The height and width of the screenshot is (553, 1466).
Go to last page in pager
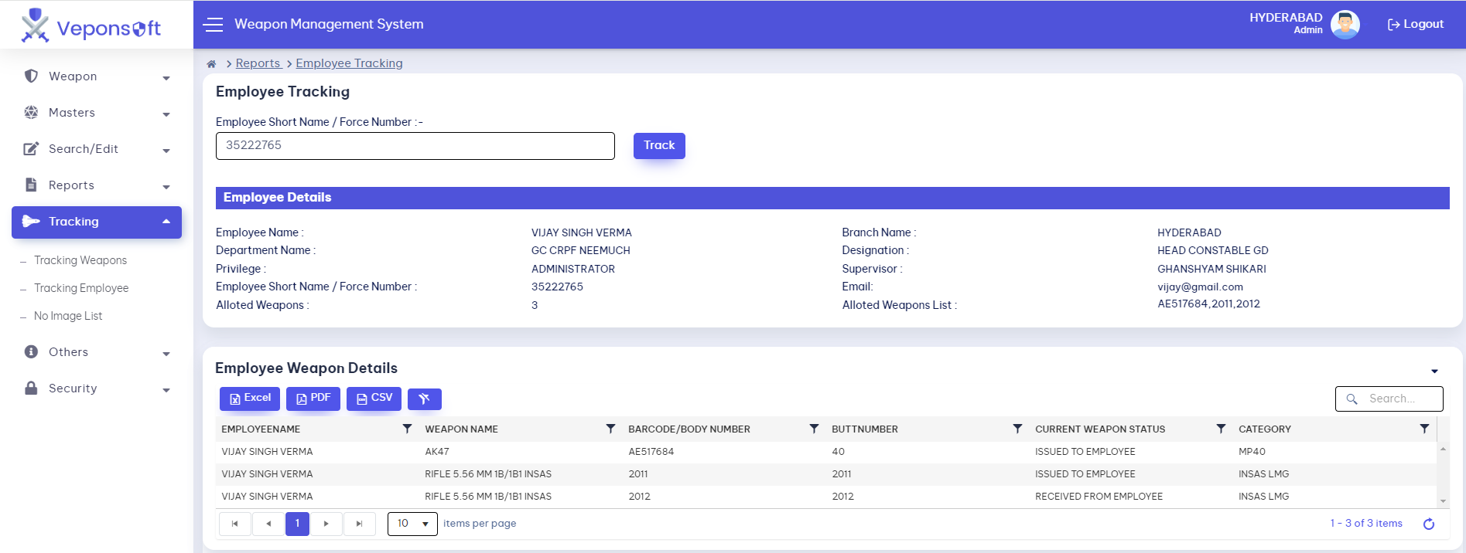[x=359, y=524]
